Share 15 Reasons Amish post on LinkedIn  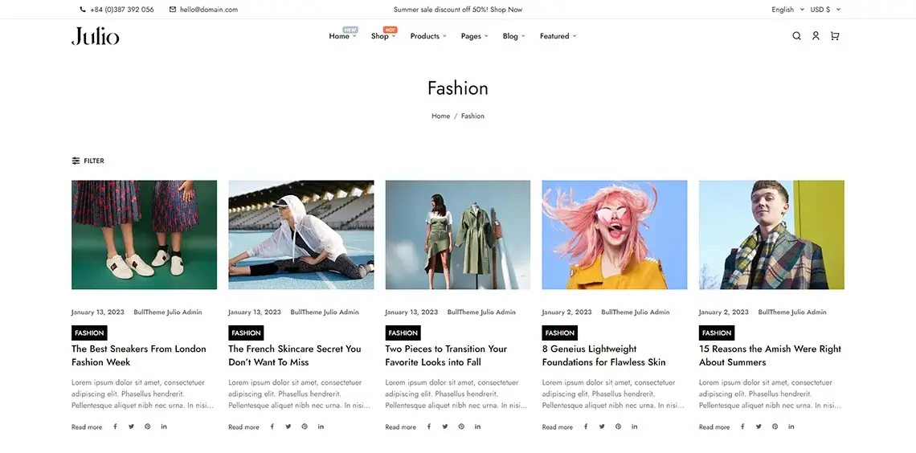click(791, 426)
